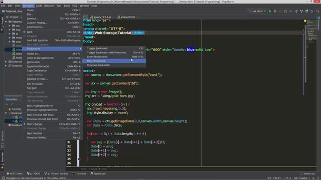Collapse the Bookmarks node in Favorites
The height and width of the screenshot is (180, 321).
tap(6, 113)
